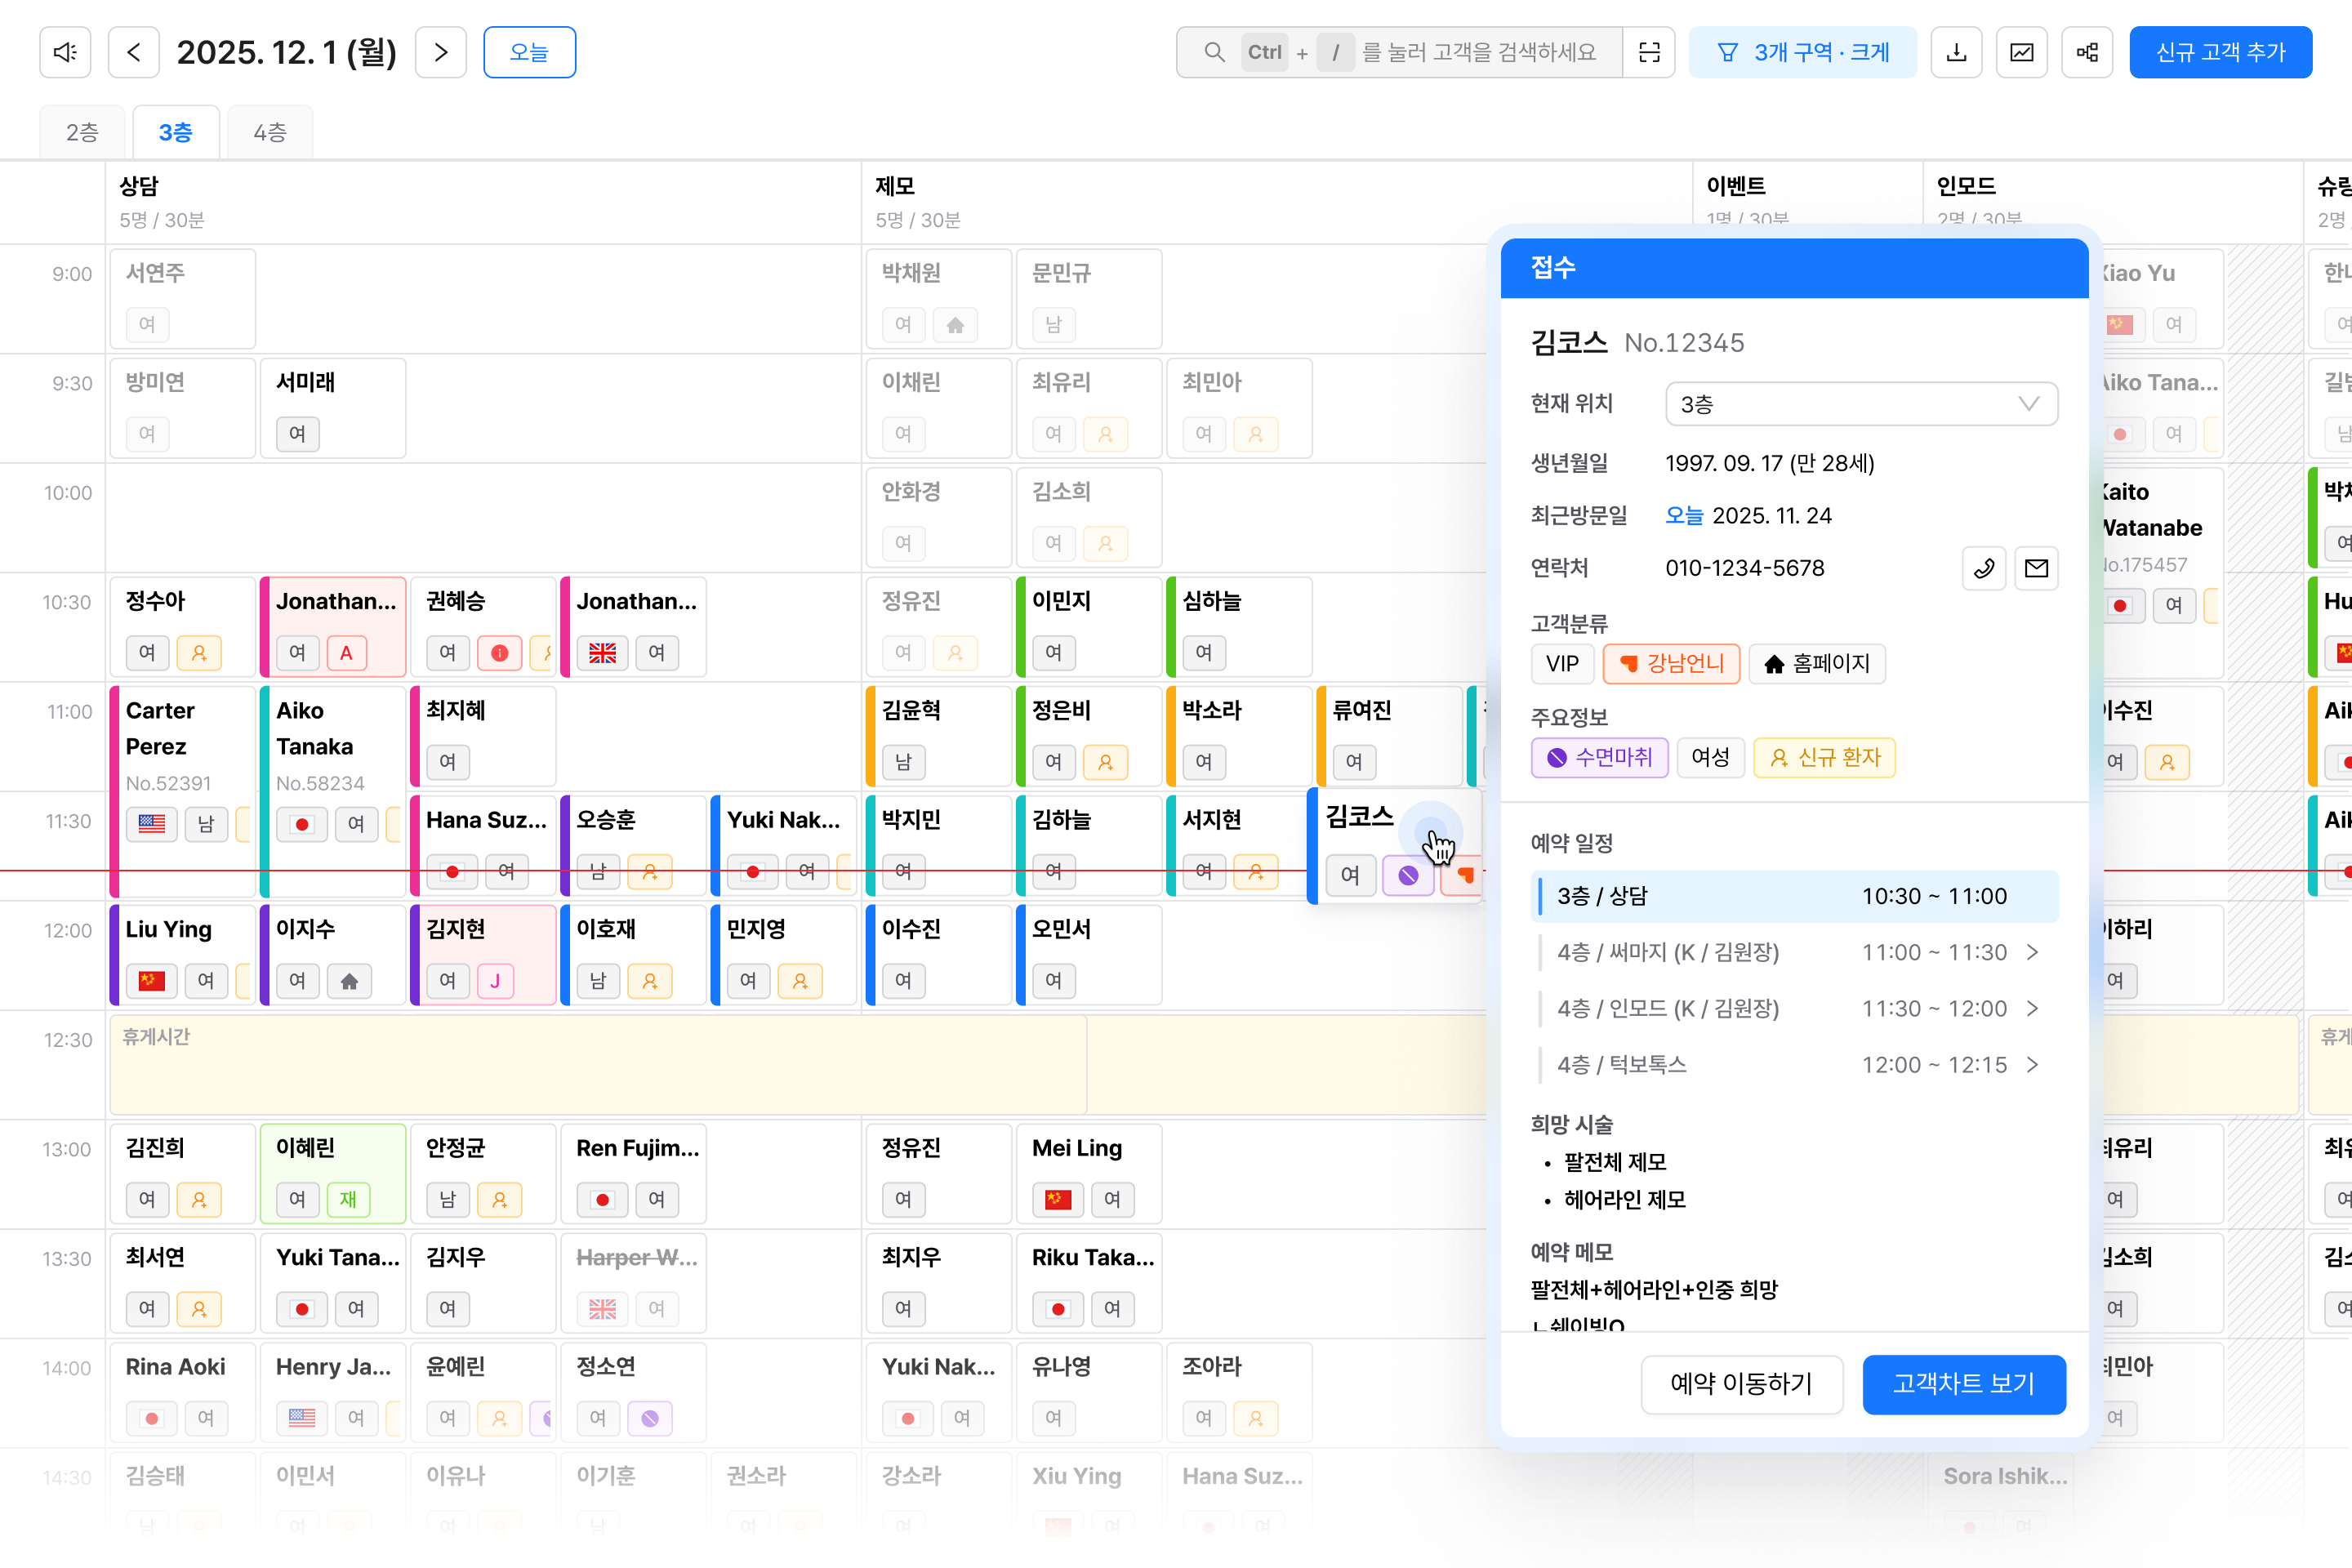The height and width of the screenshot is (1568, 2352).
Task: Click the download icon in top toolbar
Action: (x=1956, y=52)
